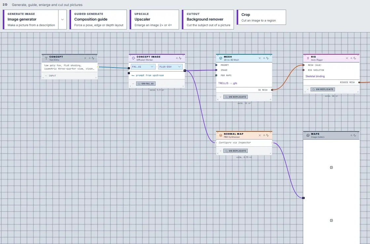This screenshot has width=370, height=244.
Task: Click the lower image placeholder in Maps gallery
Action: [331, 220]
